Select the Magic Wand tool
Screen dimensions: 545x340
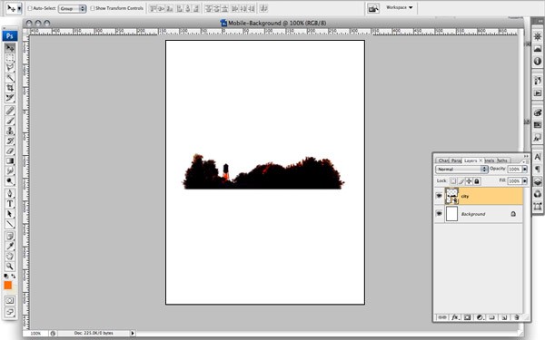pyautogui.click(x=10, y=78)
